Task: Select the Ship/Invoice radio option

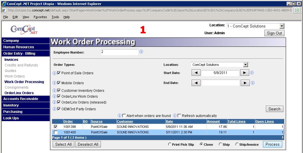Action: click(237, 145)
